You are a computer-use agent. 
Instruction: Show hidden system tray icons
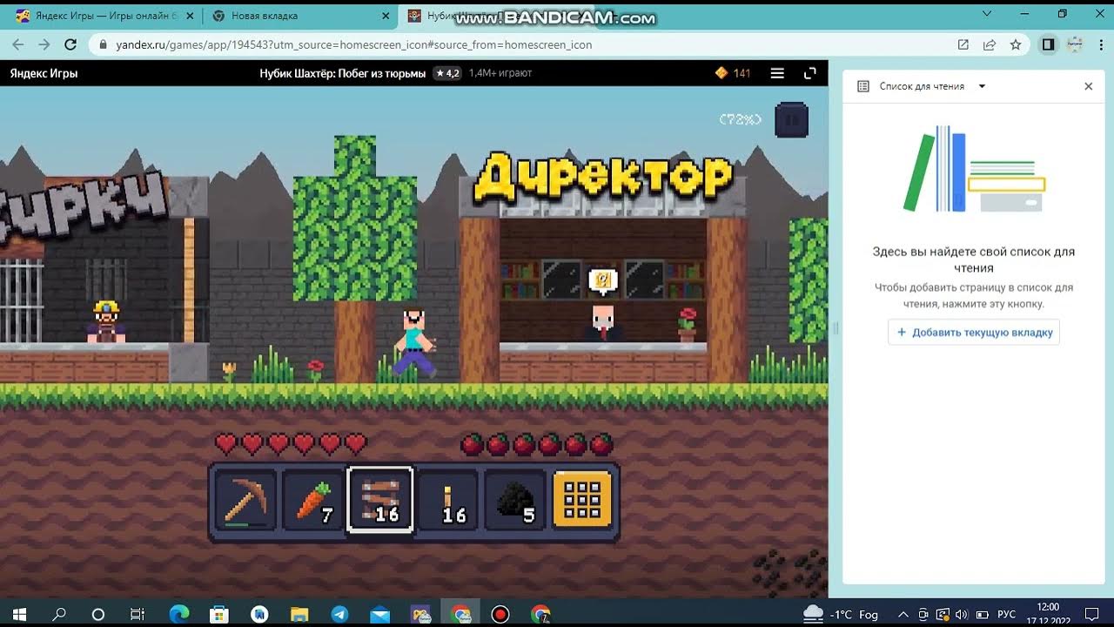pos(903,614)
